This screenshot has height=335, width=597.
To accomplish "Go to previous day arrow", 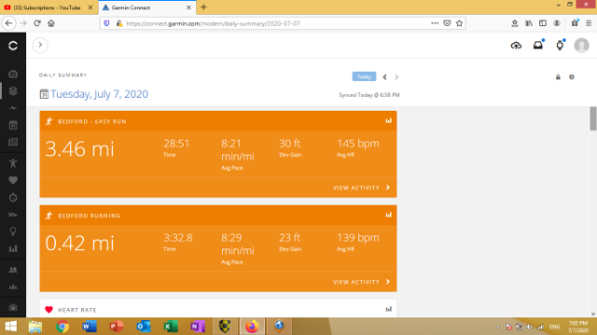I will (x=384, y=77).
